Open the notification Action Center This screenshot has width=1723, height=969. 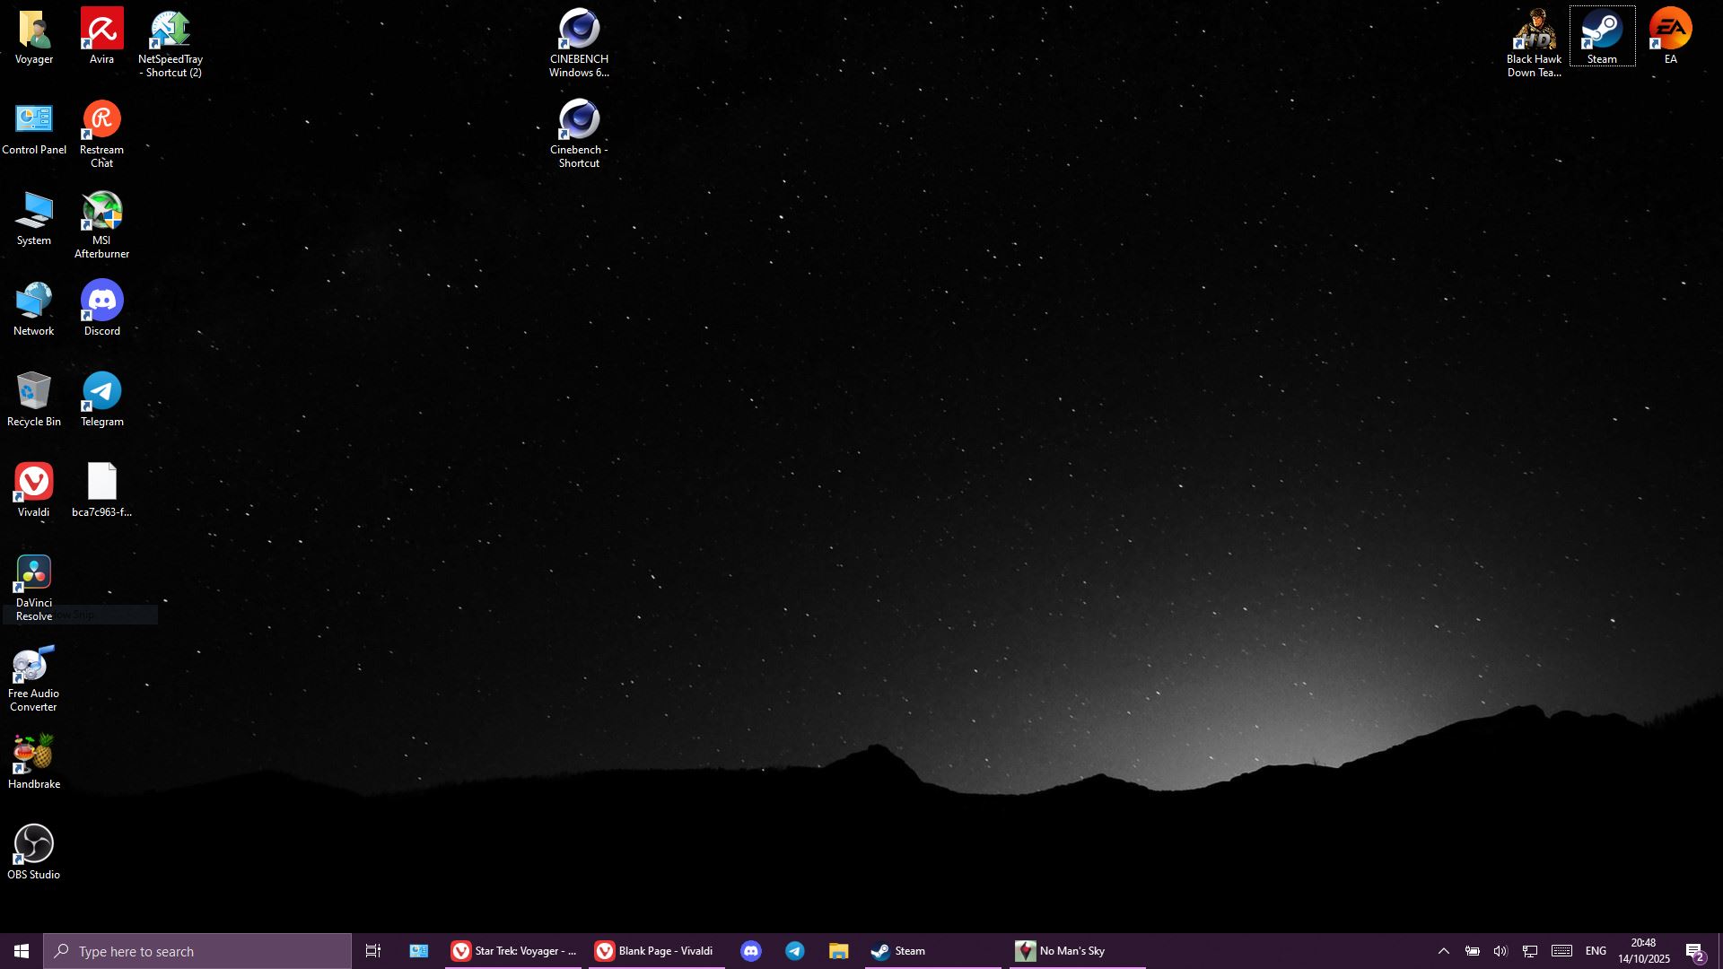coord(1694,951)
